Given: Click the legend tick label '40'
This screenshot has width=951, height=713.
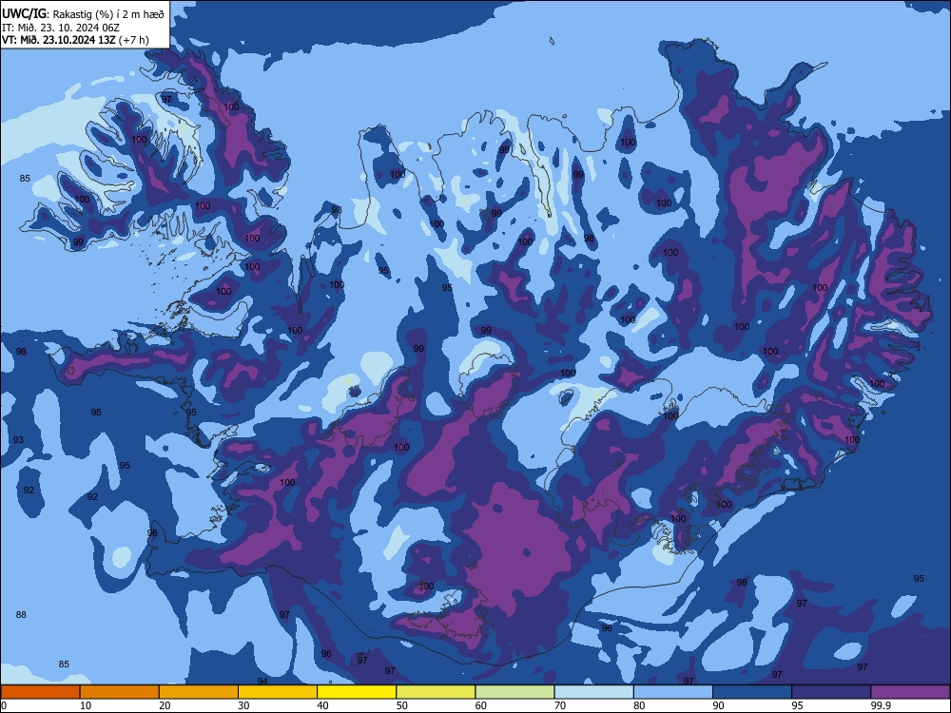Looking at the screenshot, I should [322, 705].
